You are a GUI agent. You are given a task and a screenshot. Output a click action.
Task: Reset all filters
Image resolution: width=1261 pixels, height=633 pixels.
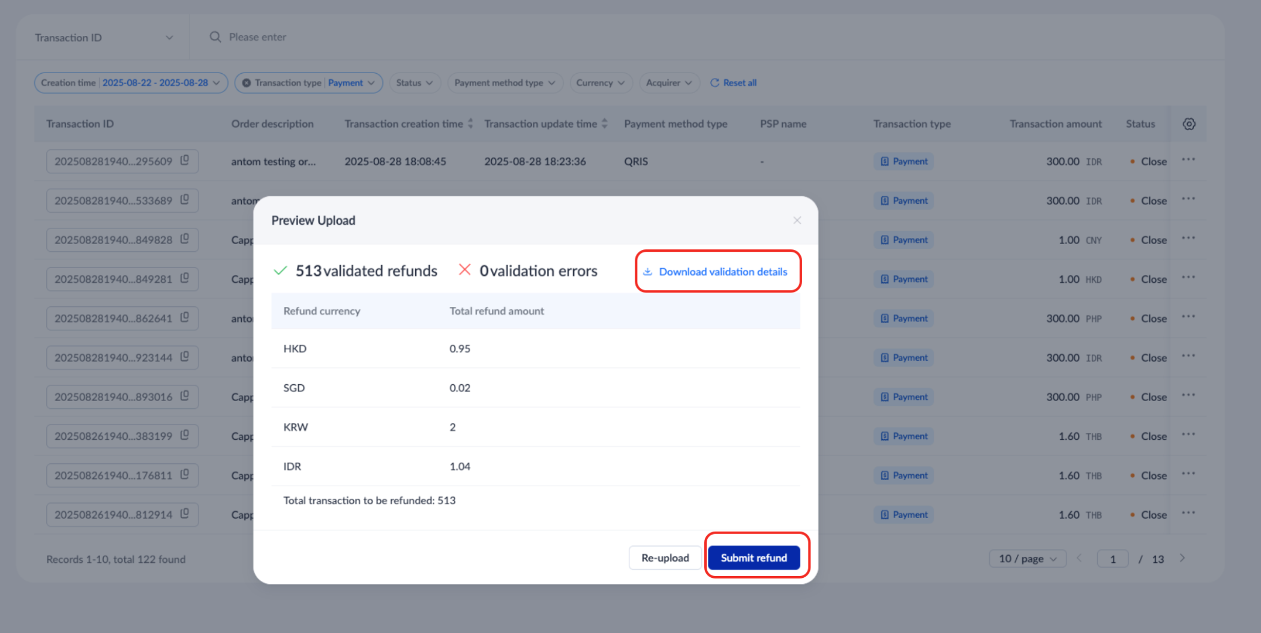coord(733,83)
